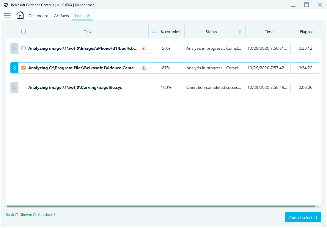Click the iPhone task status 'Analysis in progress'
This screenshot has width=327, height=228.
213,48
